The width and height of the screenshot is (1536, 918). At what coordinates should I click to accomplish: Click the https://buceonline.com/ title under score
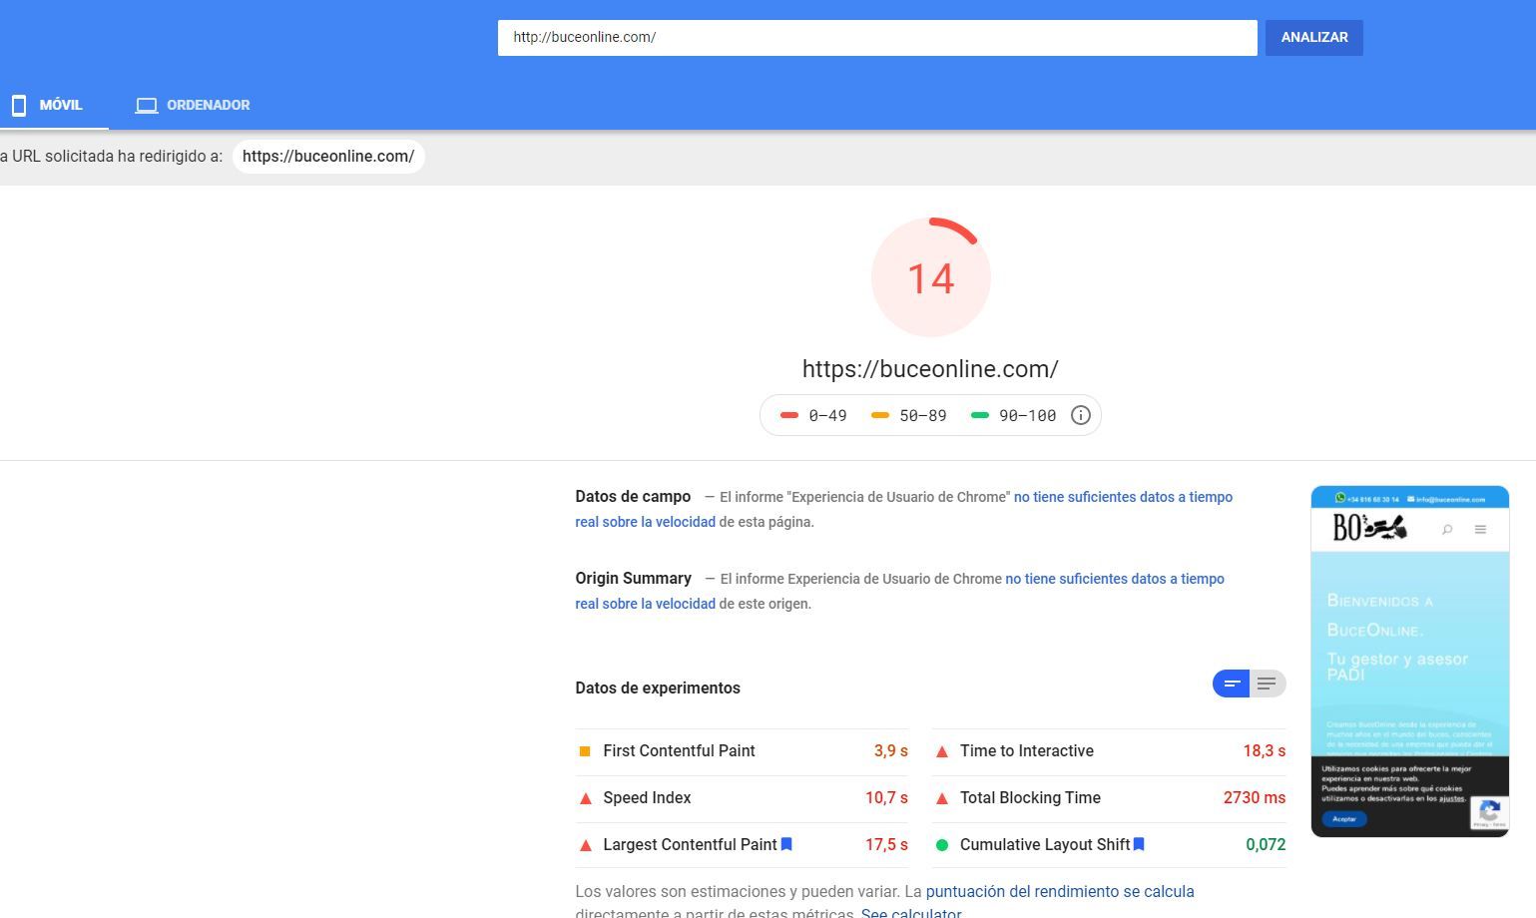(930, 369)
